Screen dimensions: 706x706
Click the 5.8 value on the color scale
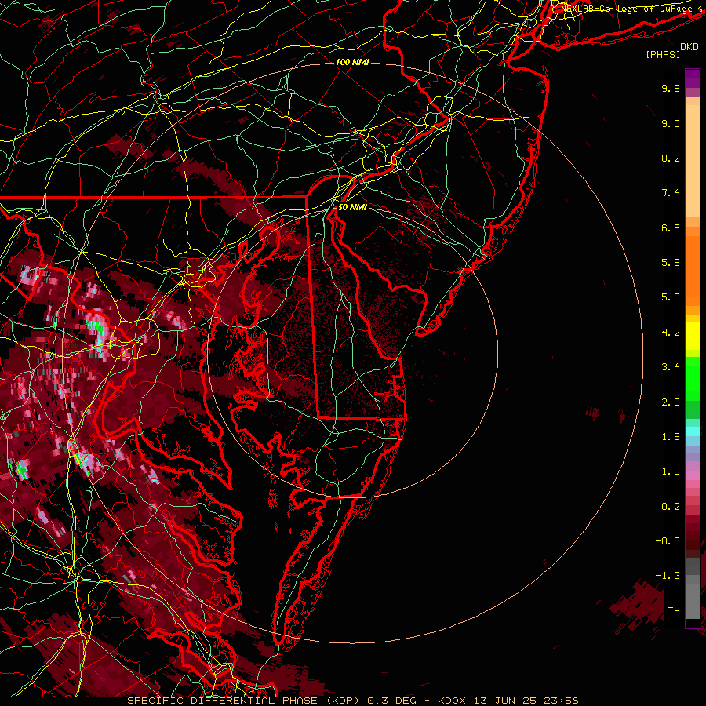671,263
